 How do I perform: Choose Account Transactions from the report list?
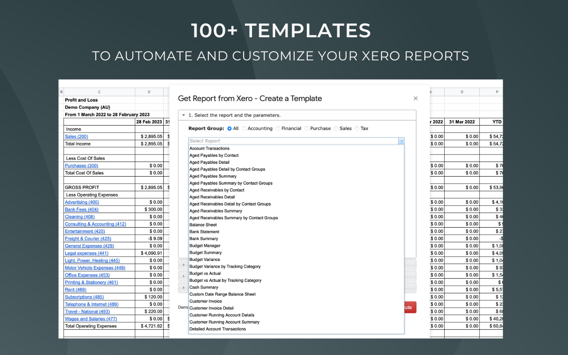(x=296, y=149)
